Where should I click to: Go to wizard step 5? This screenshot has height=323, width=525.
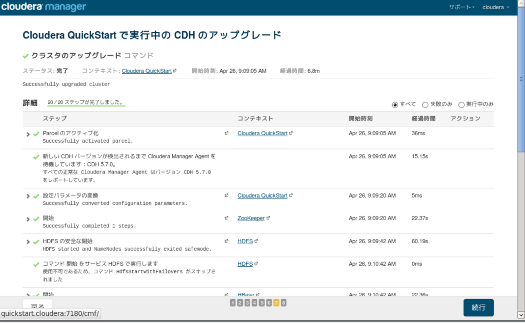point(262,303)
